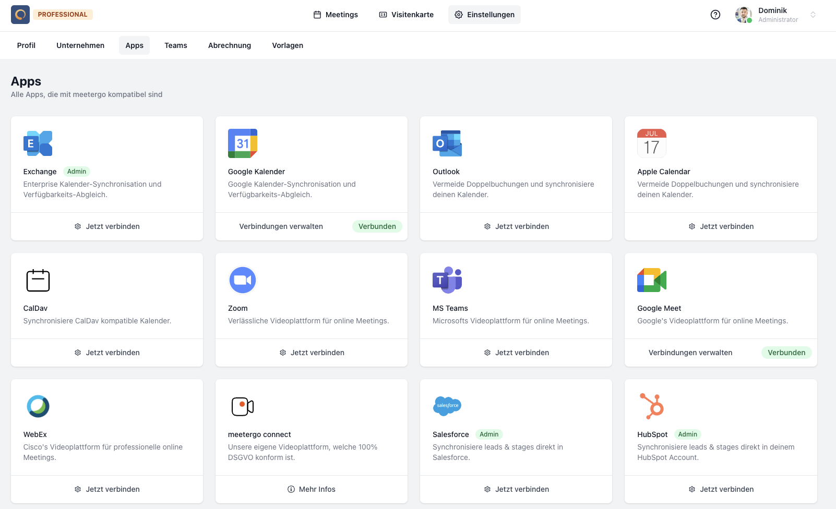Click the Admin badge next to Salesforce

click(x=489, y=434)
